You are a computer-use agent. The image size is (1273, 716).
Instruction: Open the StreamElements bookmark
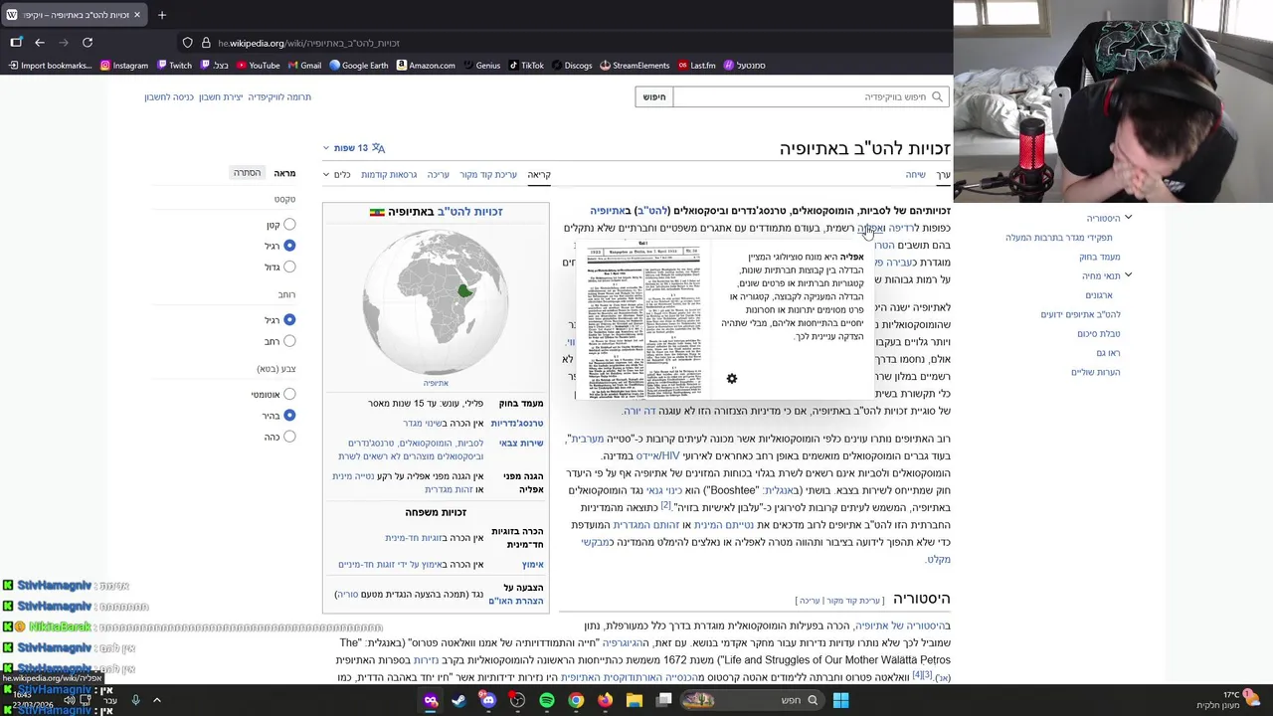click(x=635, y=66)
